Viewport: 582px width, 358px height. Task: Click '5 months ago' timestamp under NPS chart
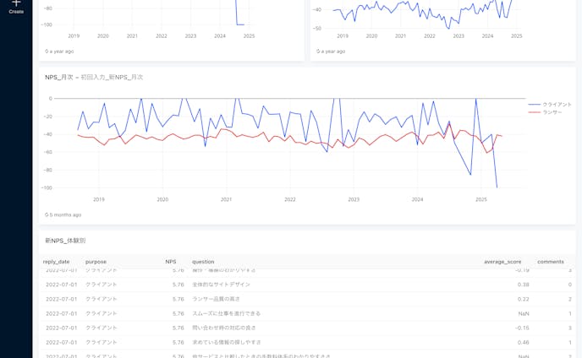66,215
